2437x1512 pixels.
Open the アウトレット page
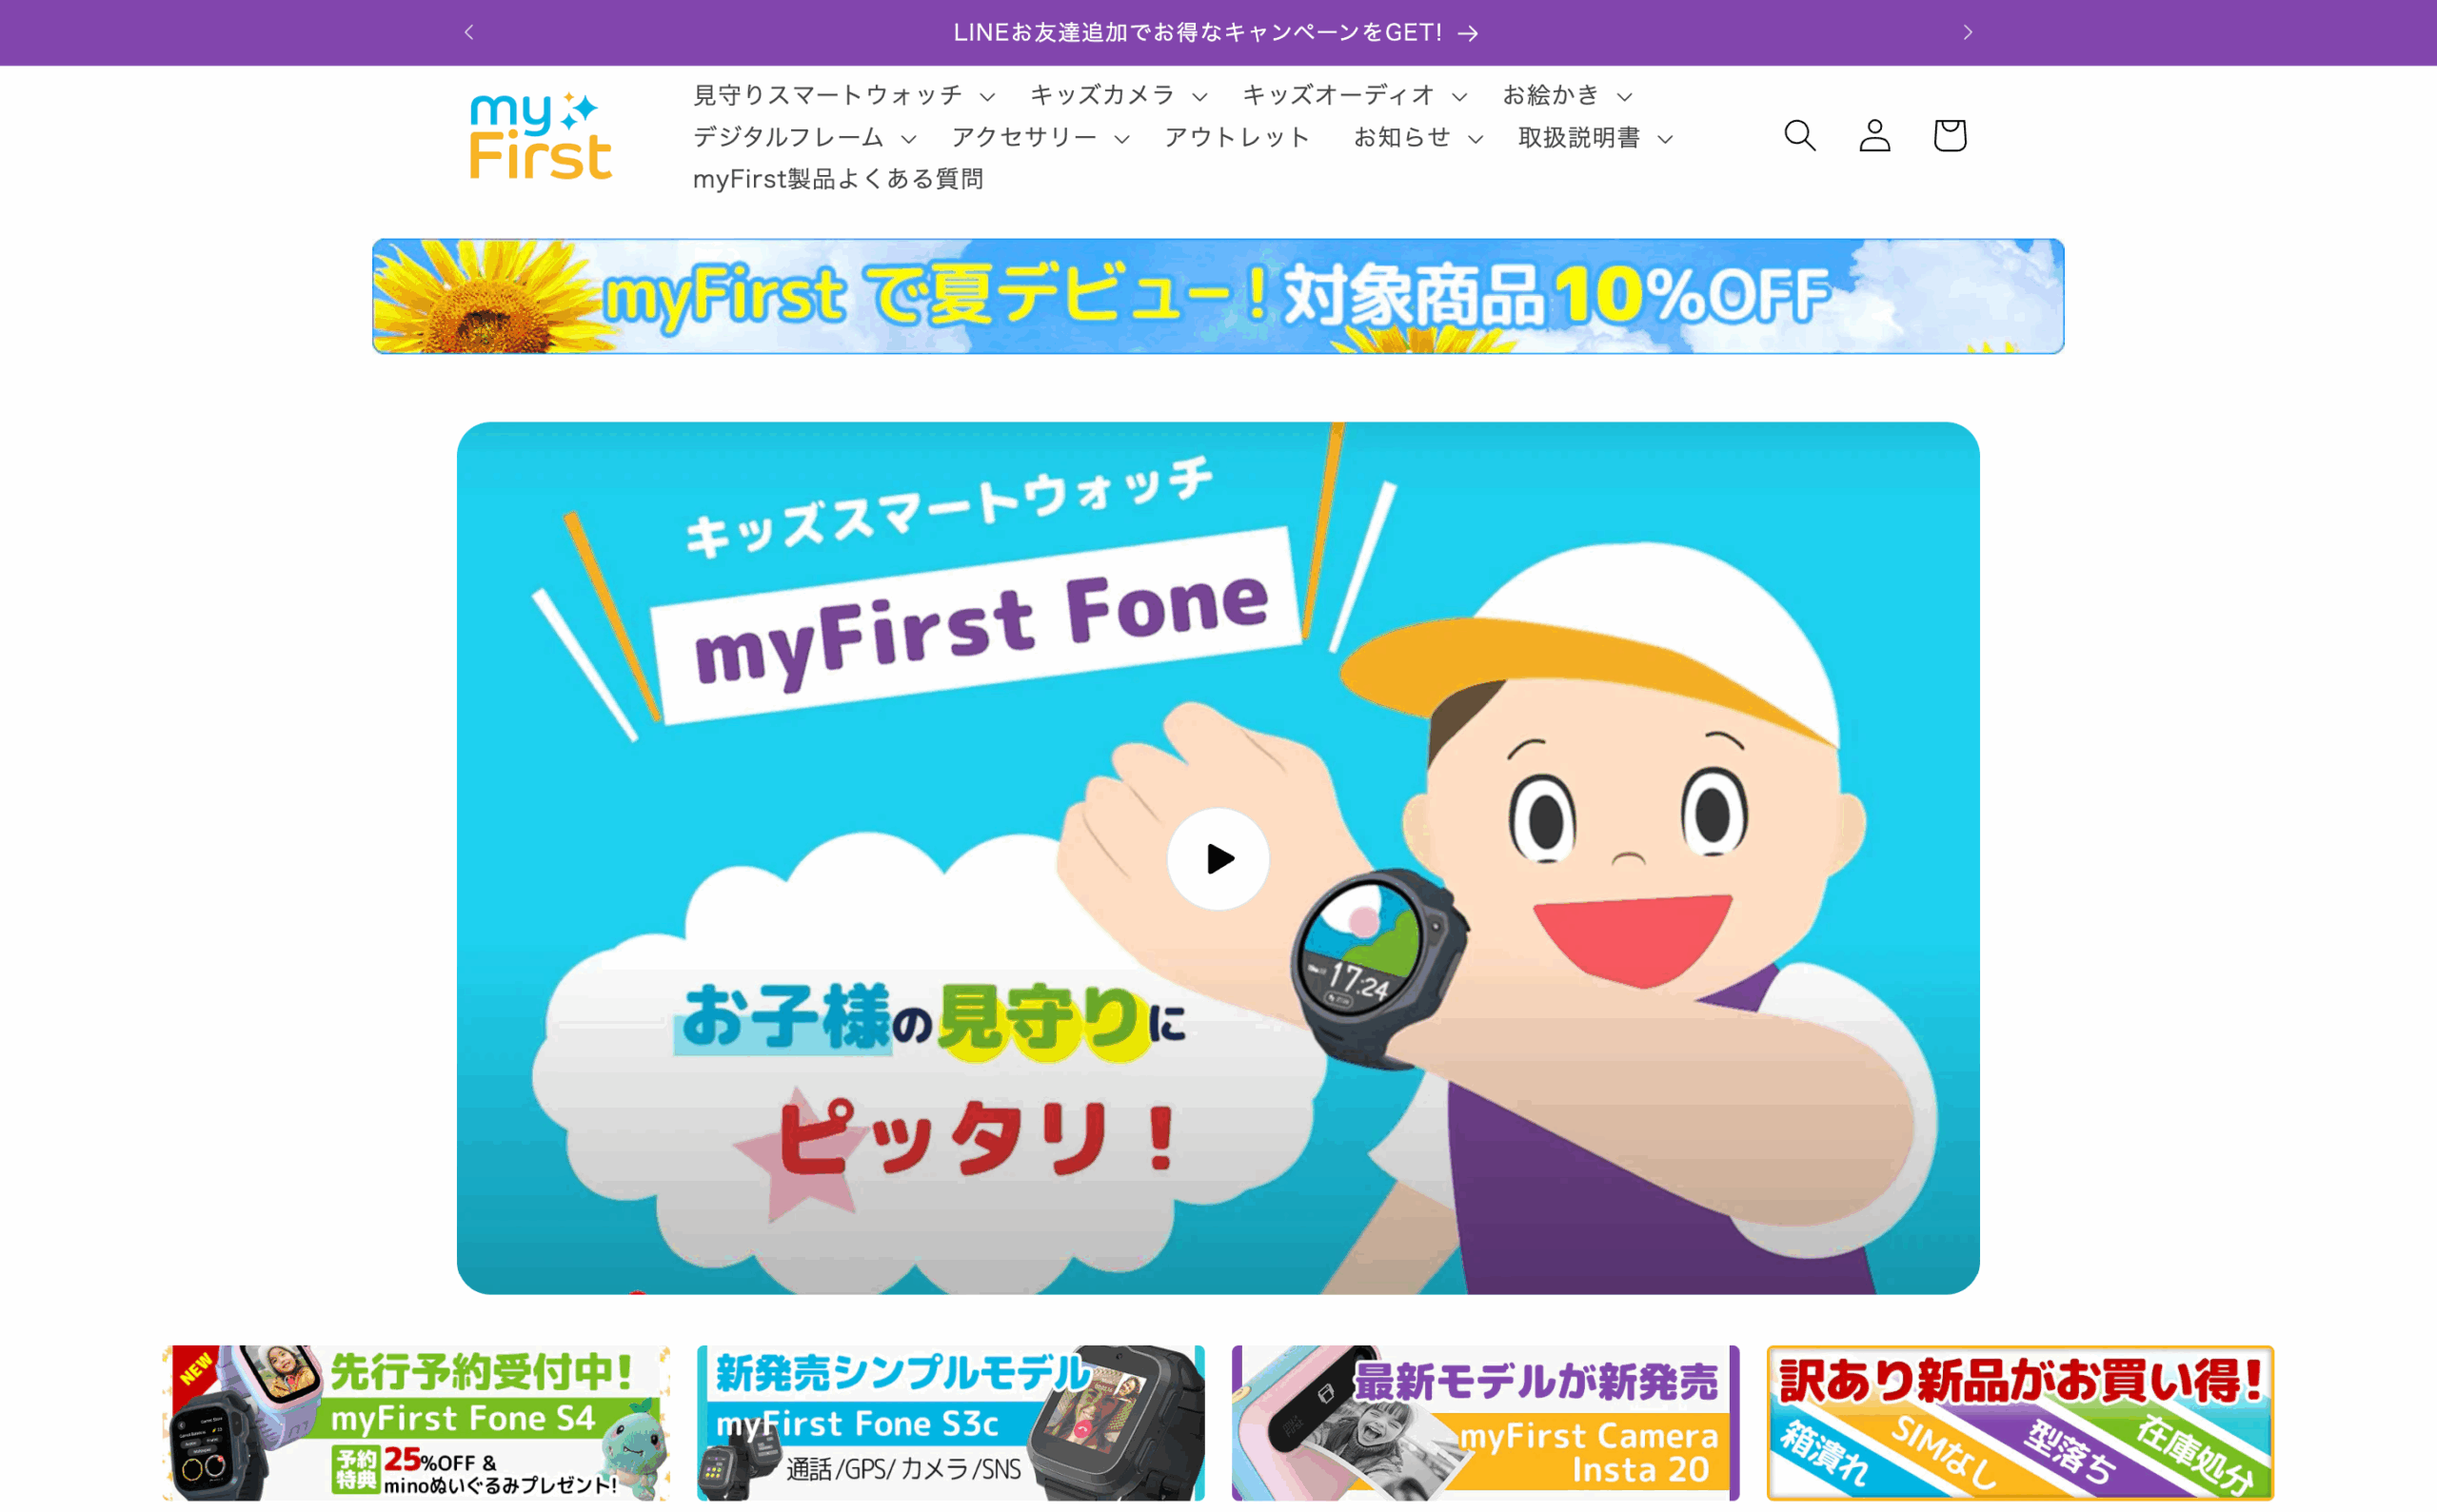[x=1237, y=137]
